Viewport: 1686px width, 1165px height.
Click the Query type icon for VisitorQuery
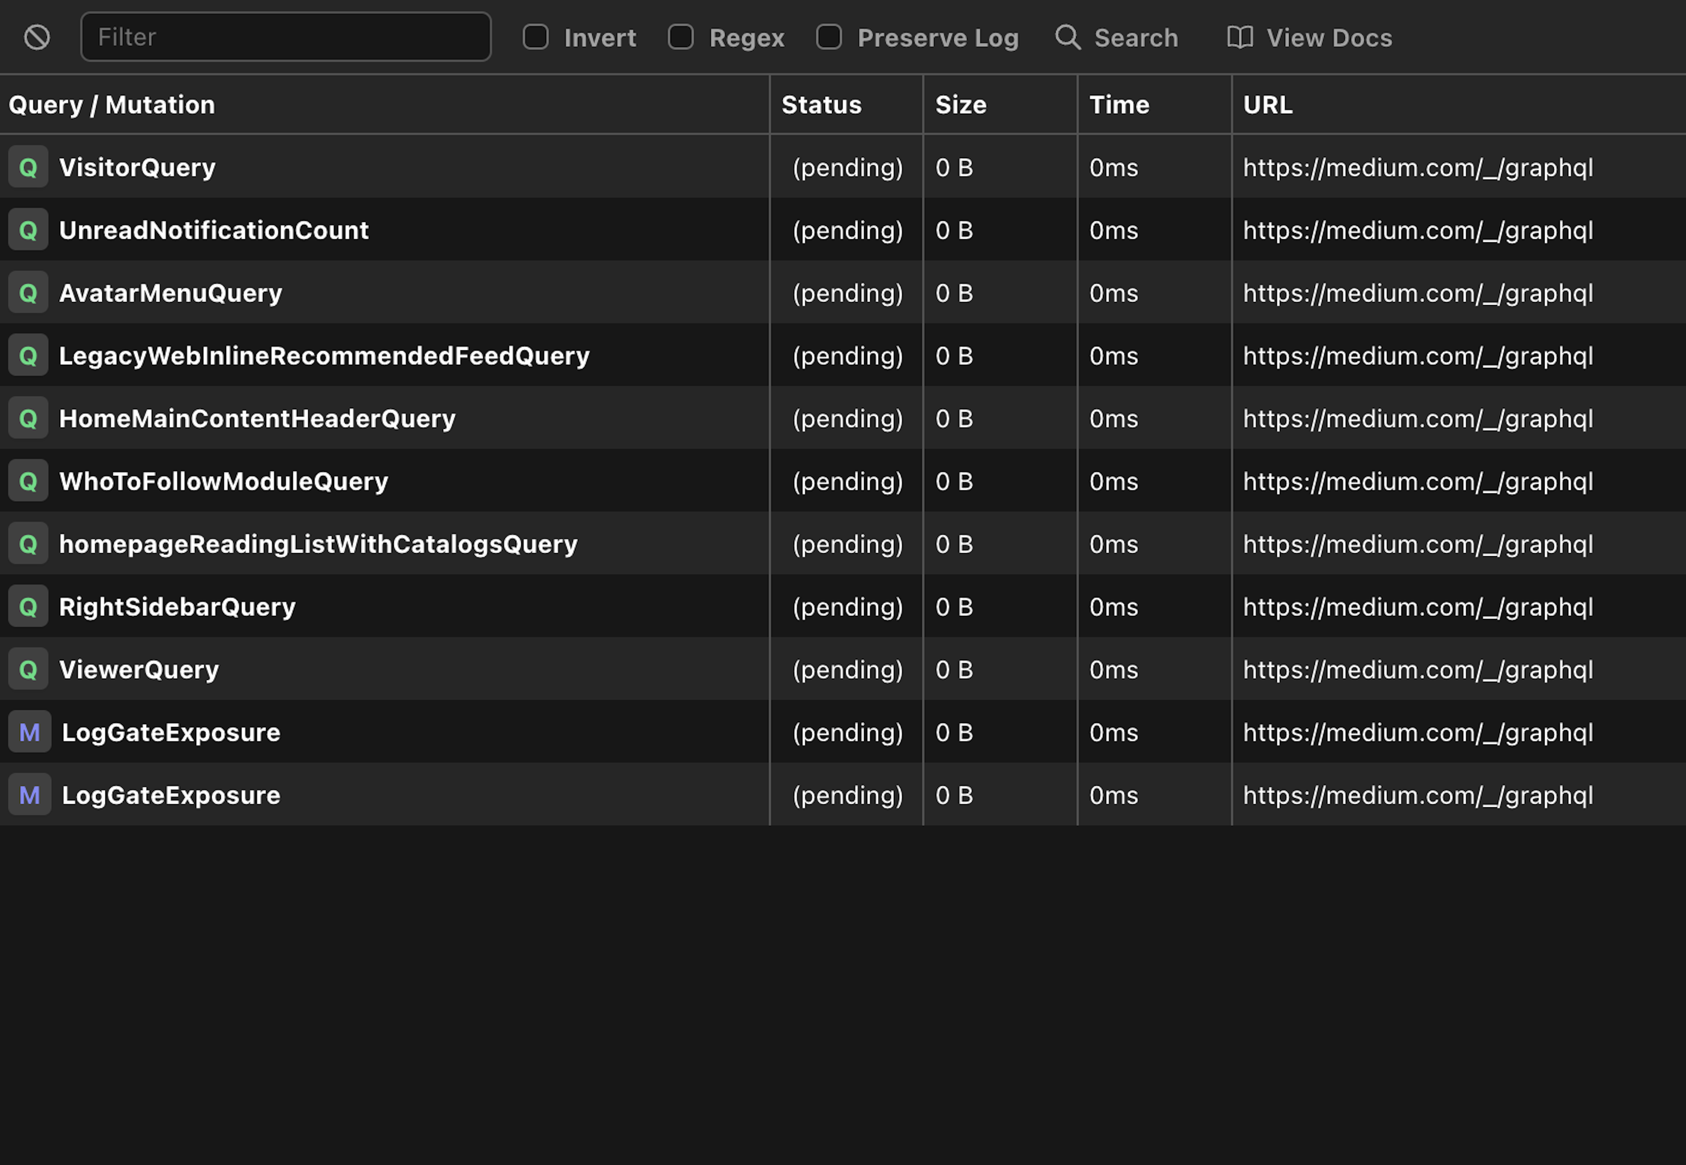pyautogui.click(x=28, y=166)
